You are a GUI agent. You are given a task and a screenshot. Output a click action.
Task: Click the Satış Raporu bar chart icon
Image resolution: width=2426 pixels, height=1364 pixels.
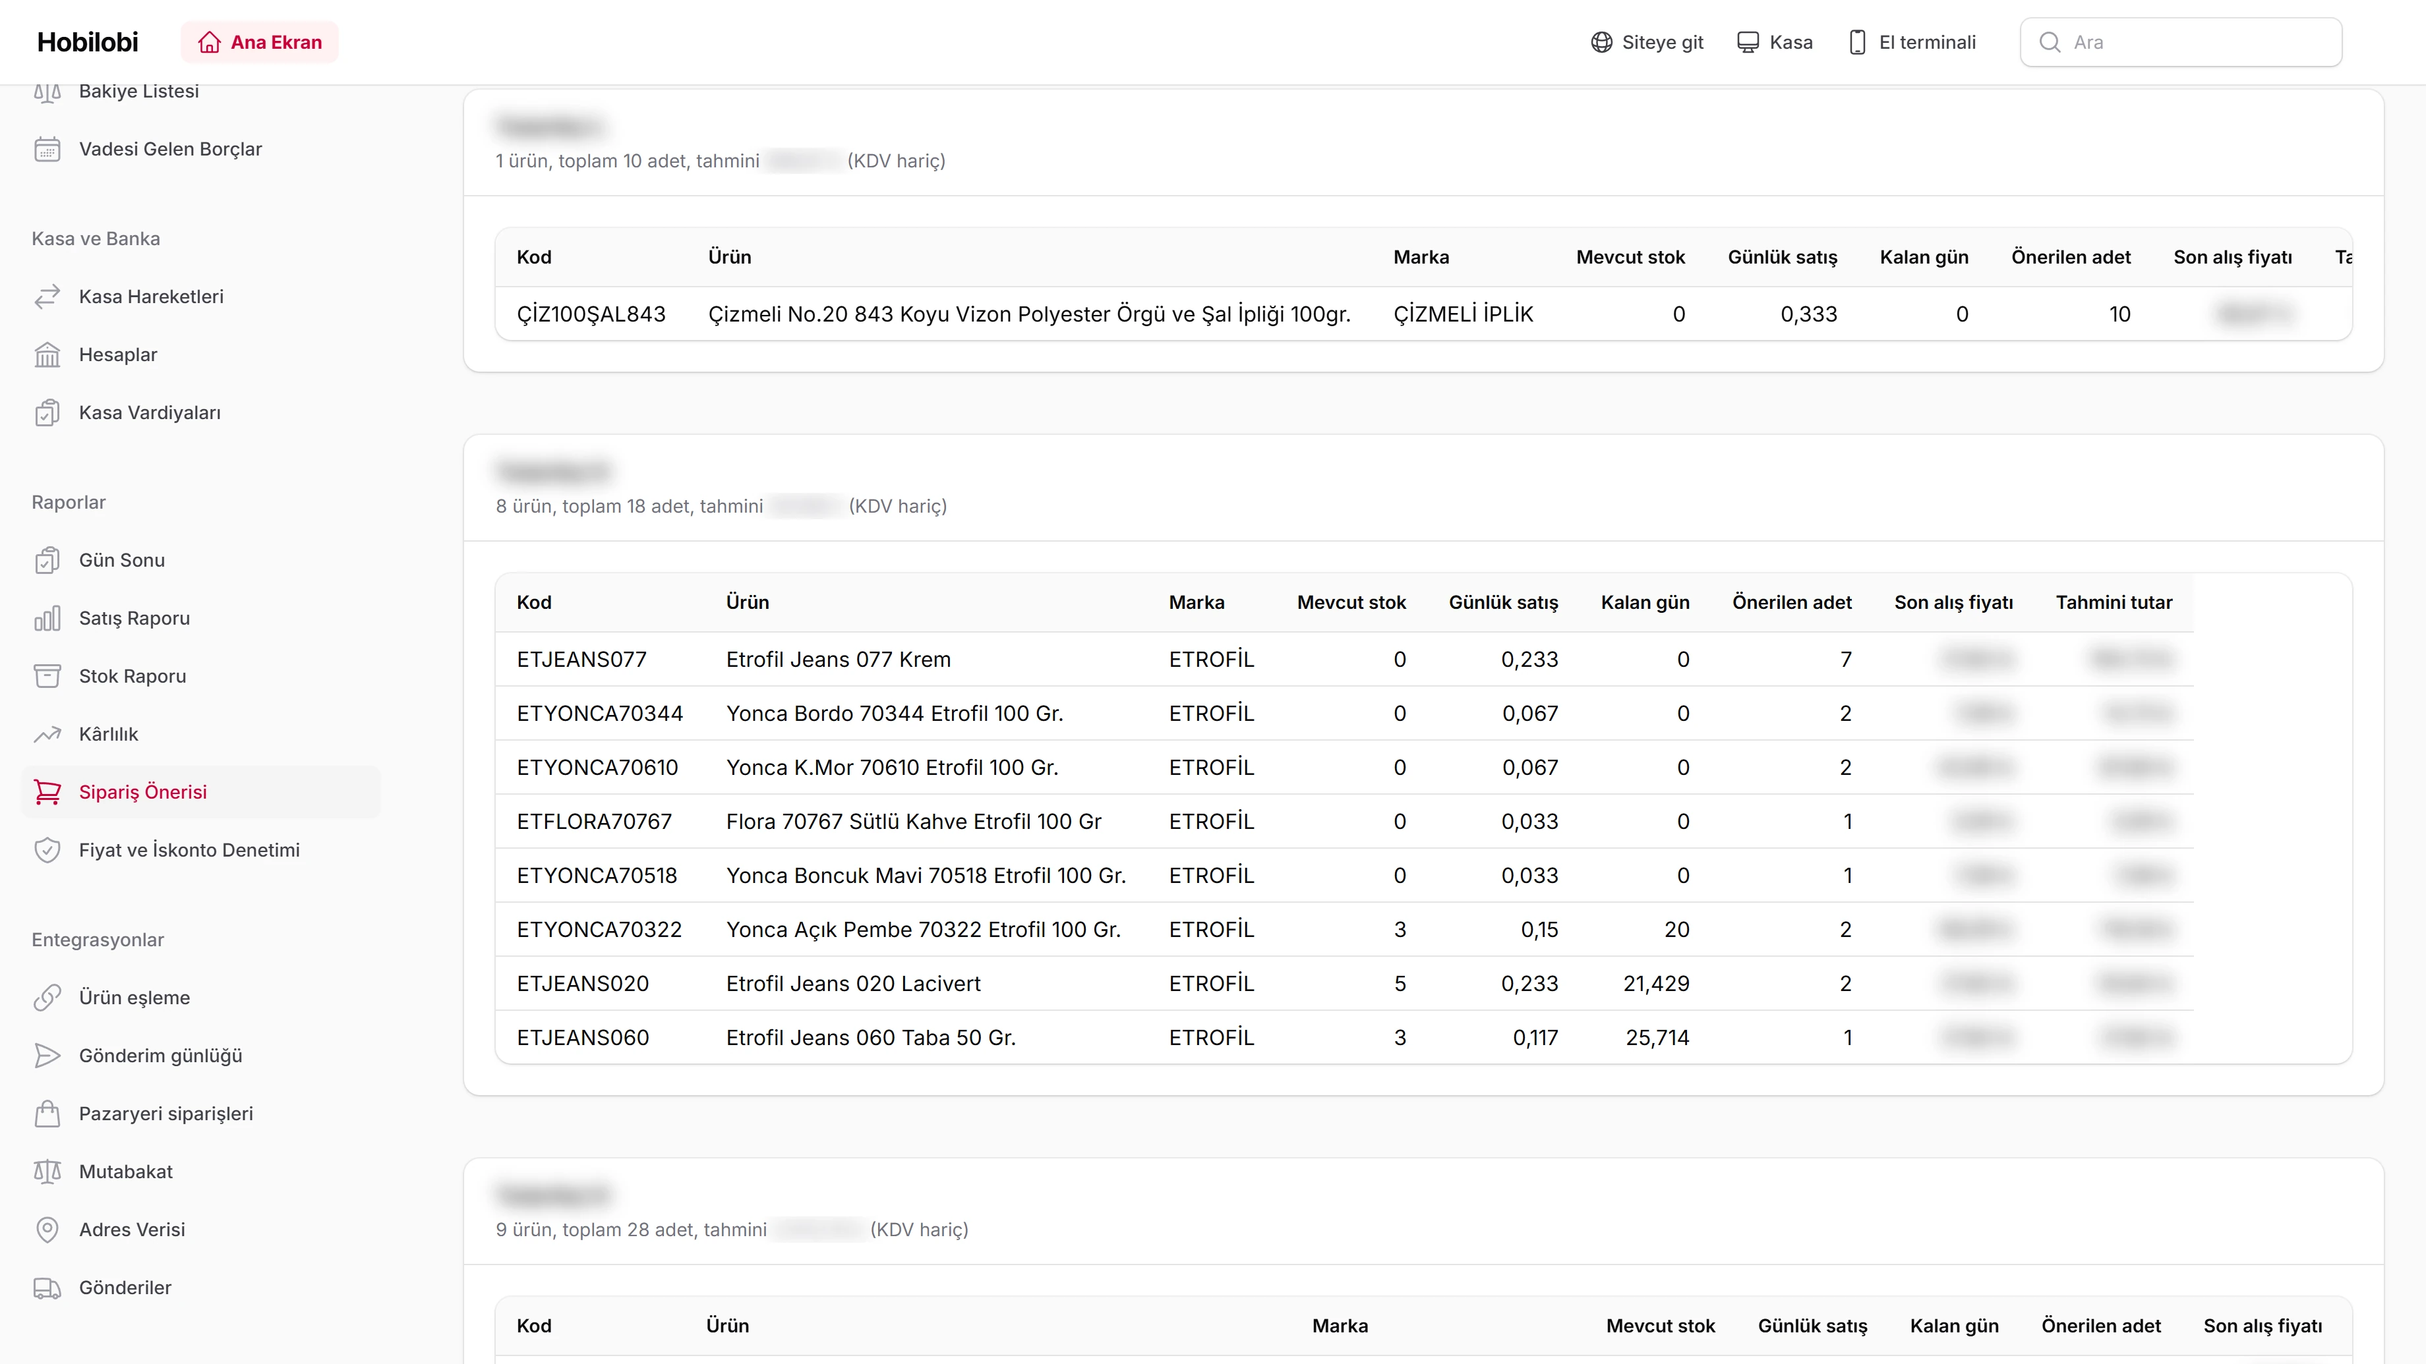[x=47, y=619]
